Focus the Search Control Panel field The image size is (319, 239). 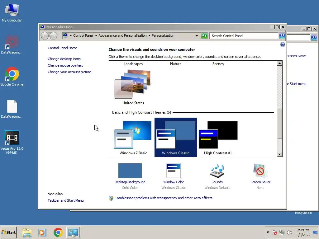pyautogui.click(x=244, y=36)
